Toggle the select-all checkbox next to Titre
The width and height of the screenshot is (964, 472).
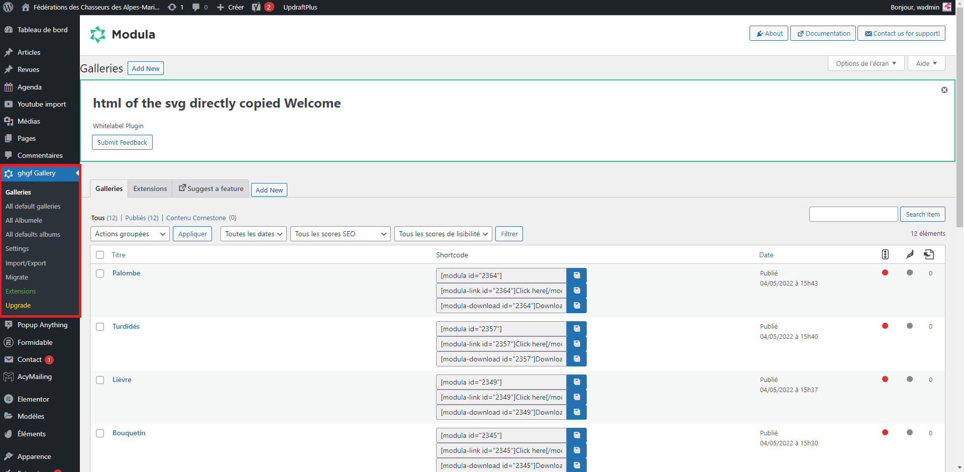coord(100,255)
